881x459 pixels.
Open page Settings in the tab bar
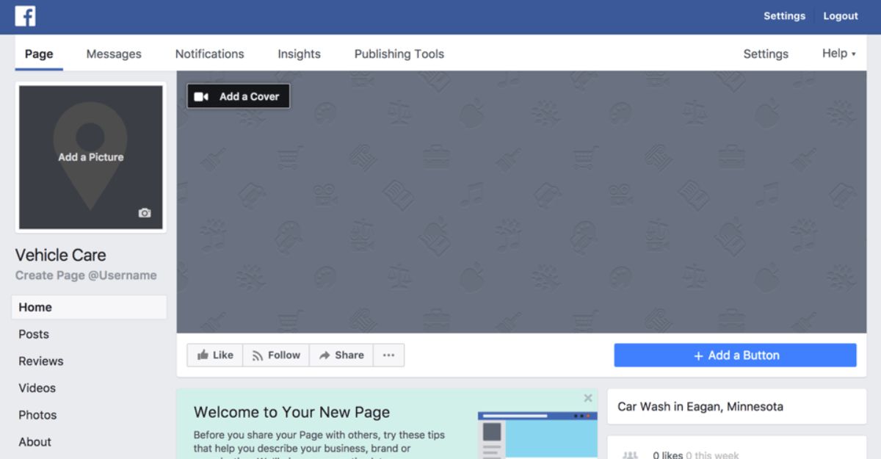[766, 54]
